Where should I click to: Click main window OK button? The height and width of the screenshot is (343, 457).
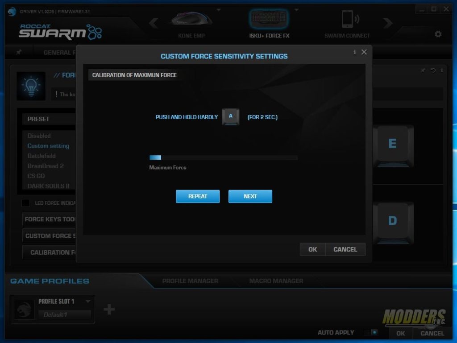pyautogui.click(x=401, y=333)
